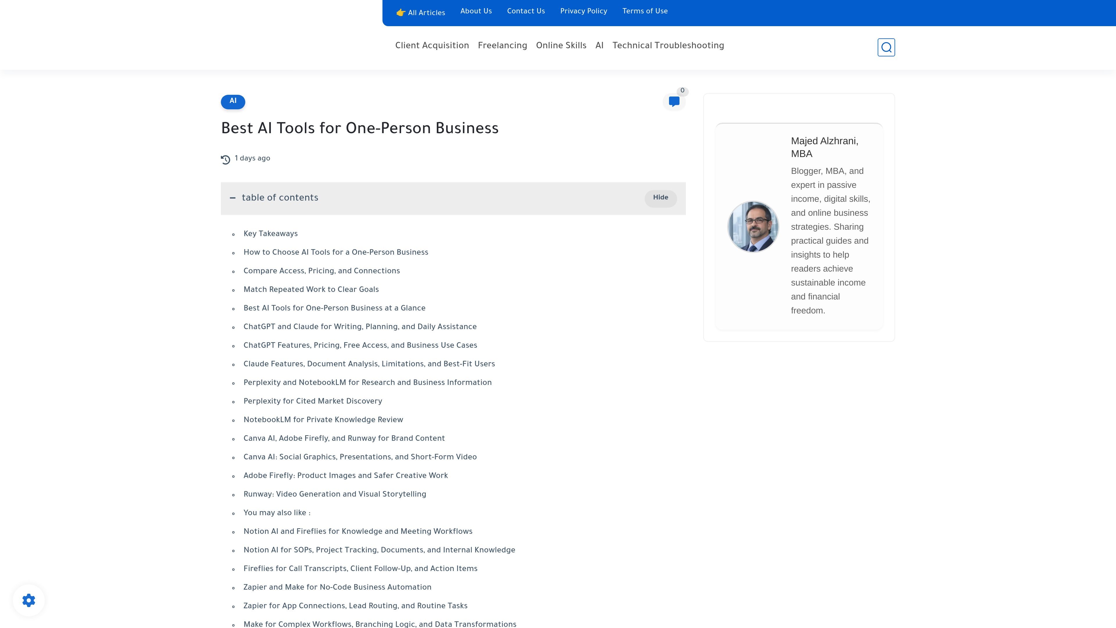
Task: Click the AI category badge
Action: pyautogui.click(x=233, y=101)
